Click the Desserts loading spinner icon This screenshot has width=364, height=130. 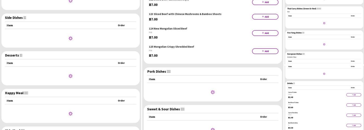(x=70, y=76)
